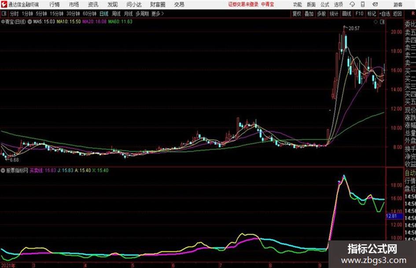Open the 行情 menu

[55, 4]
